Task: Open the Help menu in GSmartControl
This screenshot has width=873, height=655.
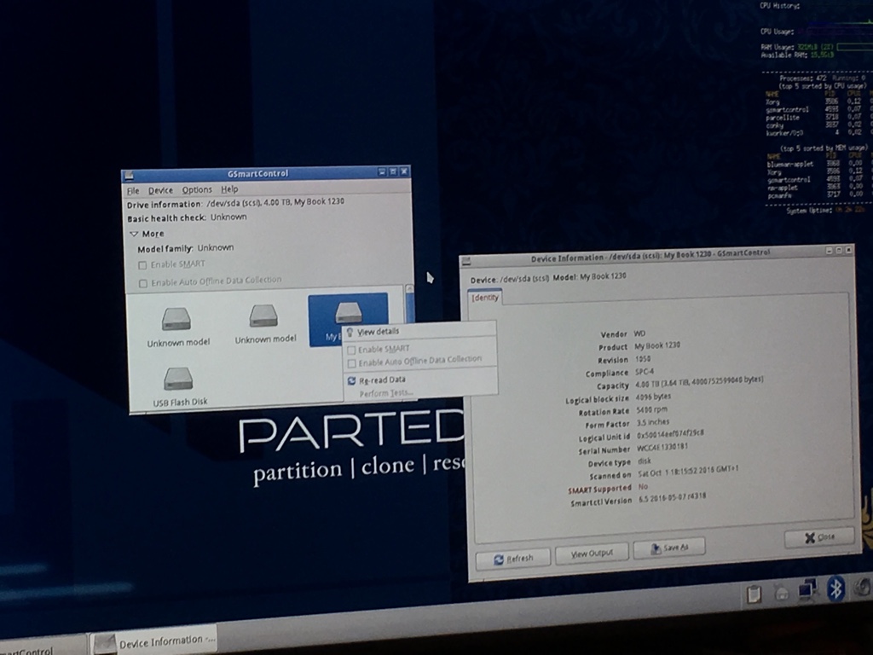Action: [229, 188]
